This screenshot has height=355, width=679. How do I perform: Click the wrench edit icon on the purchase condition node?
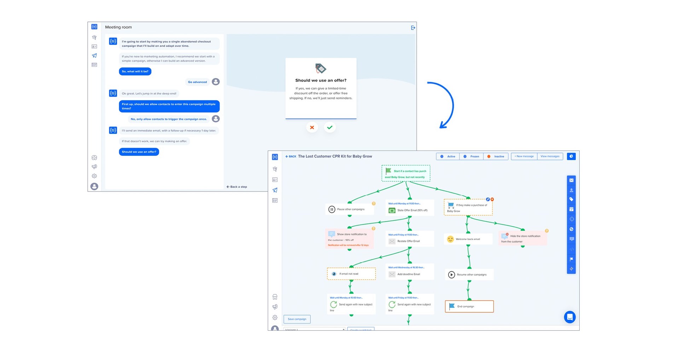[x=487, y=199]
